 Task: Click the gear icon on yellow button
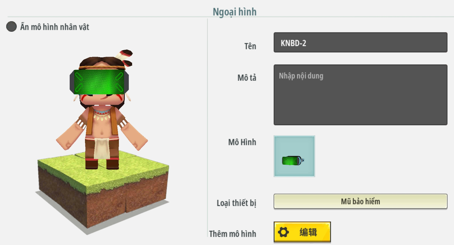283,232
